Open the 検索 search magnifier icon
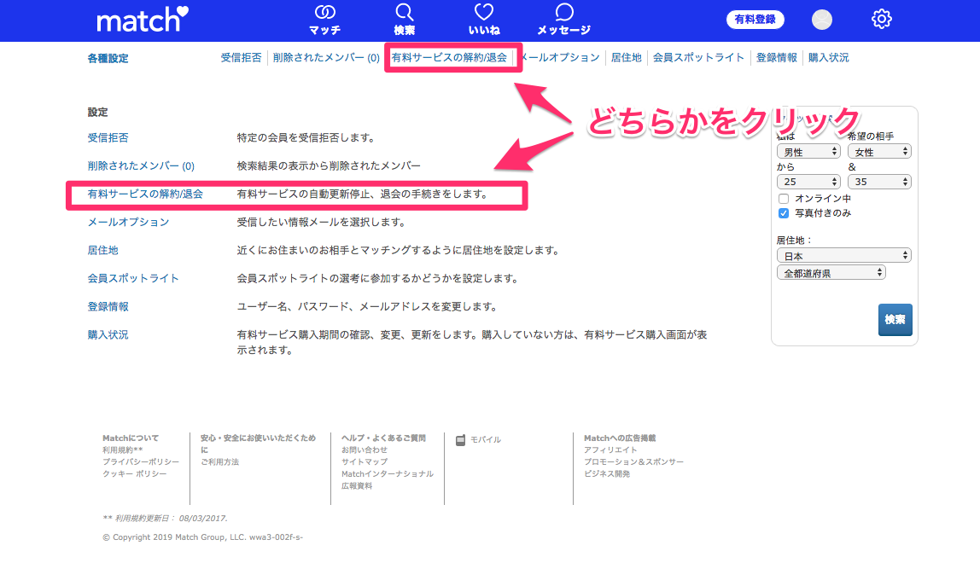The image size is (980, 586). 405,12
